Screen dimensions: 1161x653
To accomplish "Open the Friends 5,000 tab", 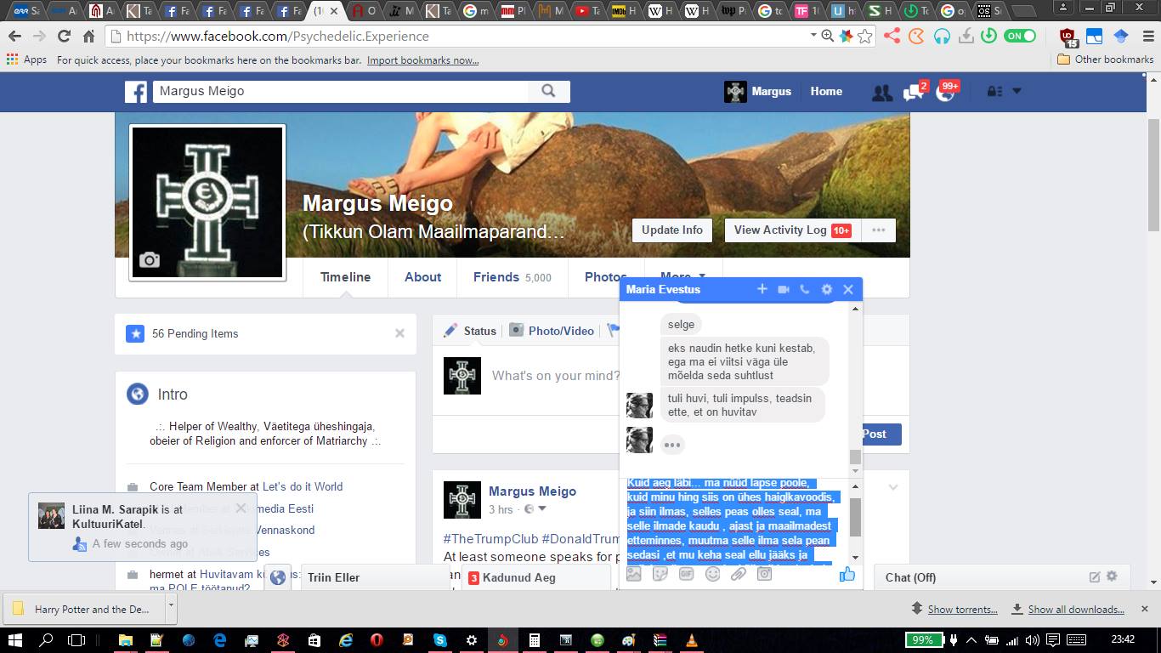I will tap(513, 277).
